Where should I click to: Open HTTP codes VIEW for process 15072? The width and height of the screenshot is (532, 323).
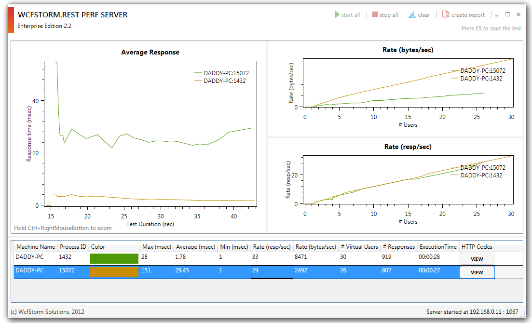[x=477, y=272]
